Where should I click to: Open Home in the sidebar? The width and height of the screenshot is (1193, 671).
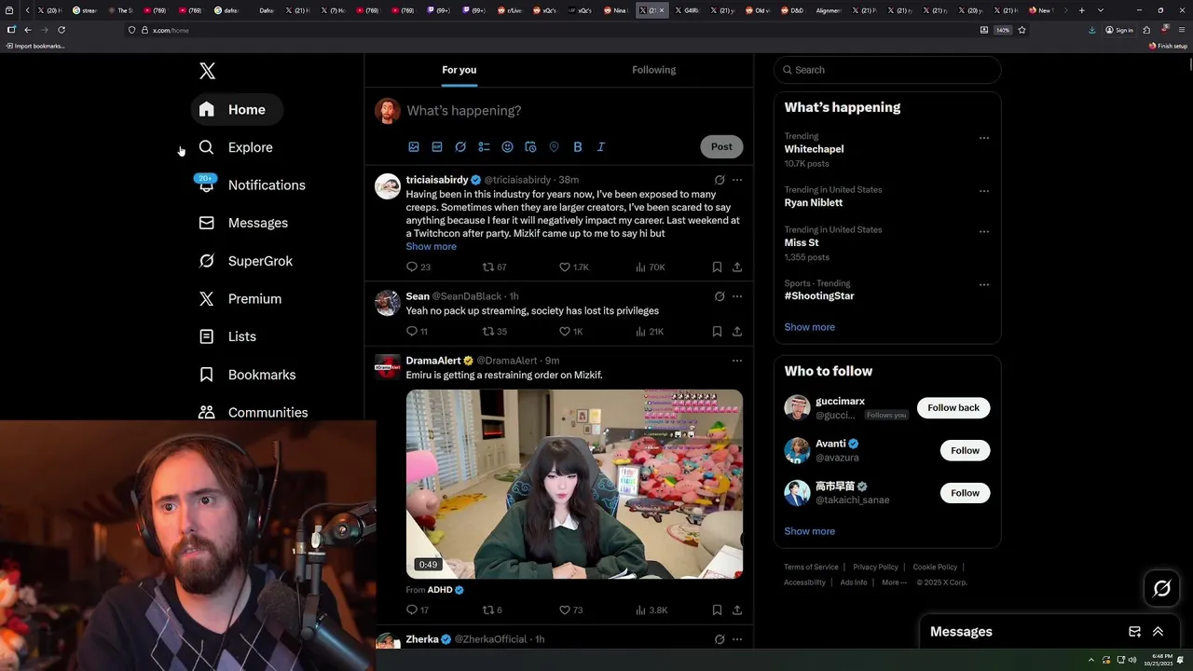click(237, 110)
